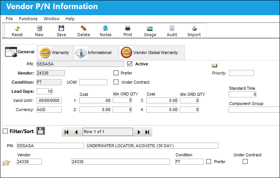Open the File menu
Viewport: 280px width, 178px height.
pos(9,19)
